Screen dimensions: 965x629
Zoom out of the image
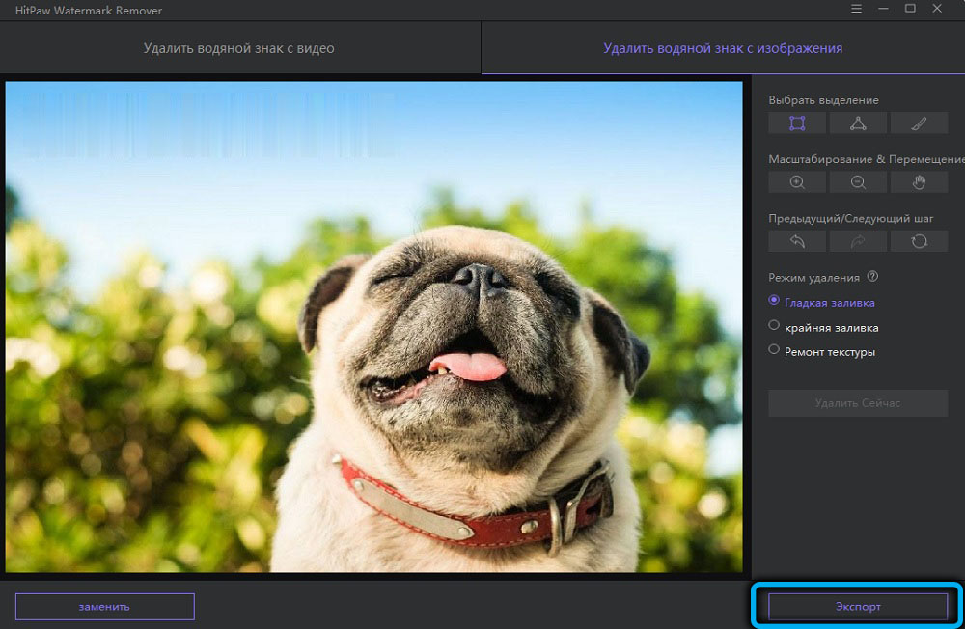[x=858, y=181]
